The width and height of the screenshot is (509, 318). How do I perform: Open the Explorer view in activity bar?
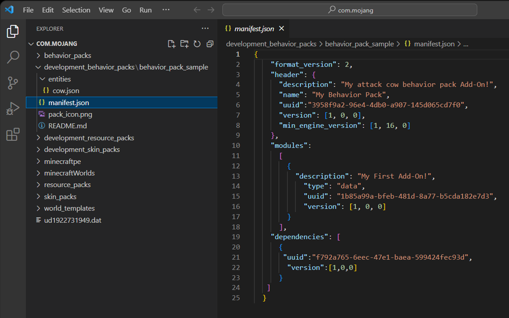pyautogui.click(x=13, y=31)
